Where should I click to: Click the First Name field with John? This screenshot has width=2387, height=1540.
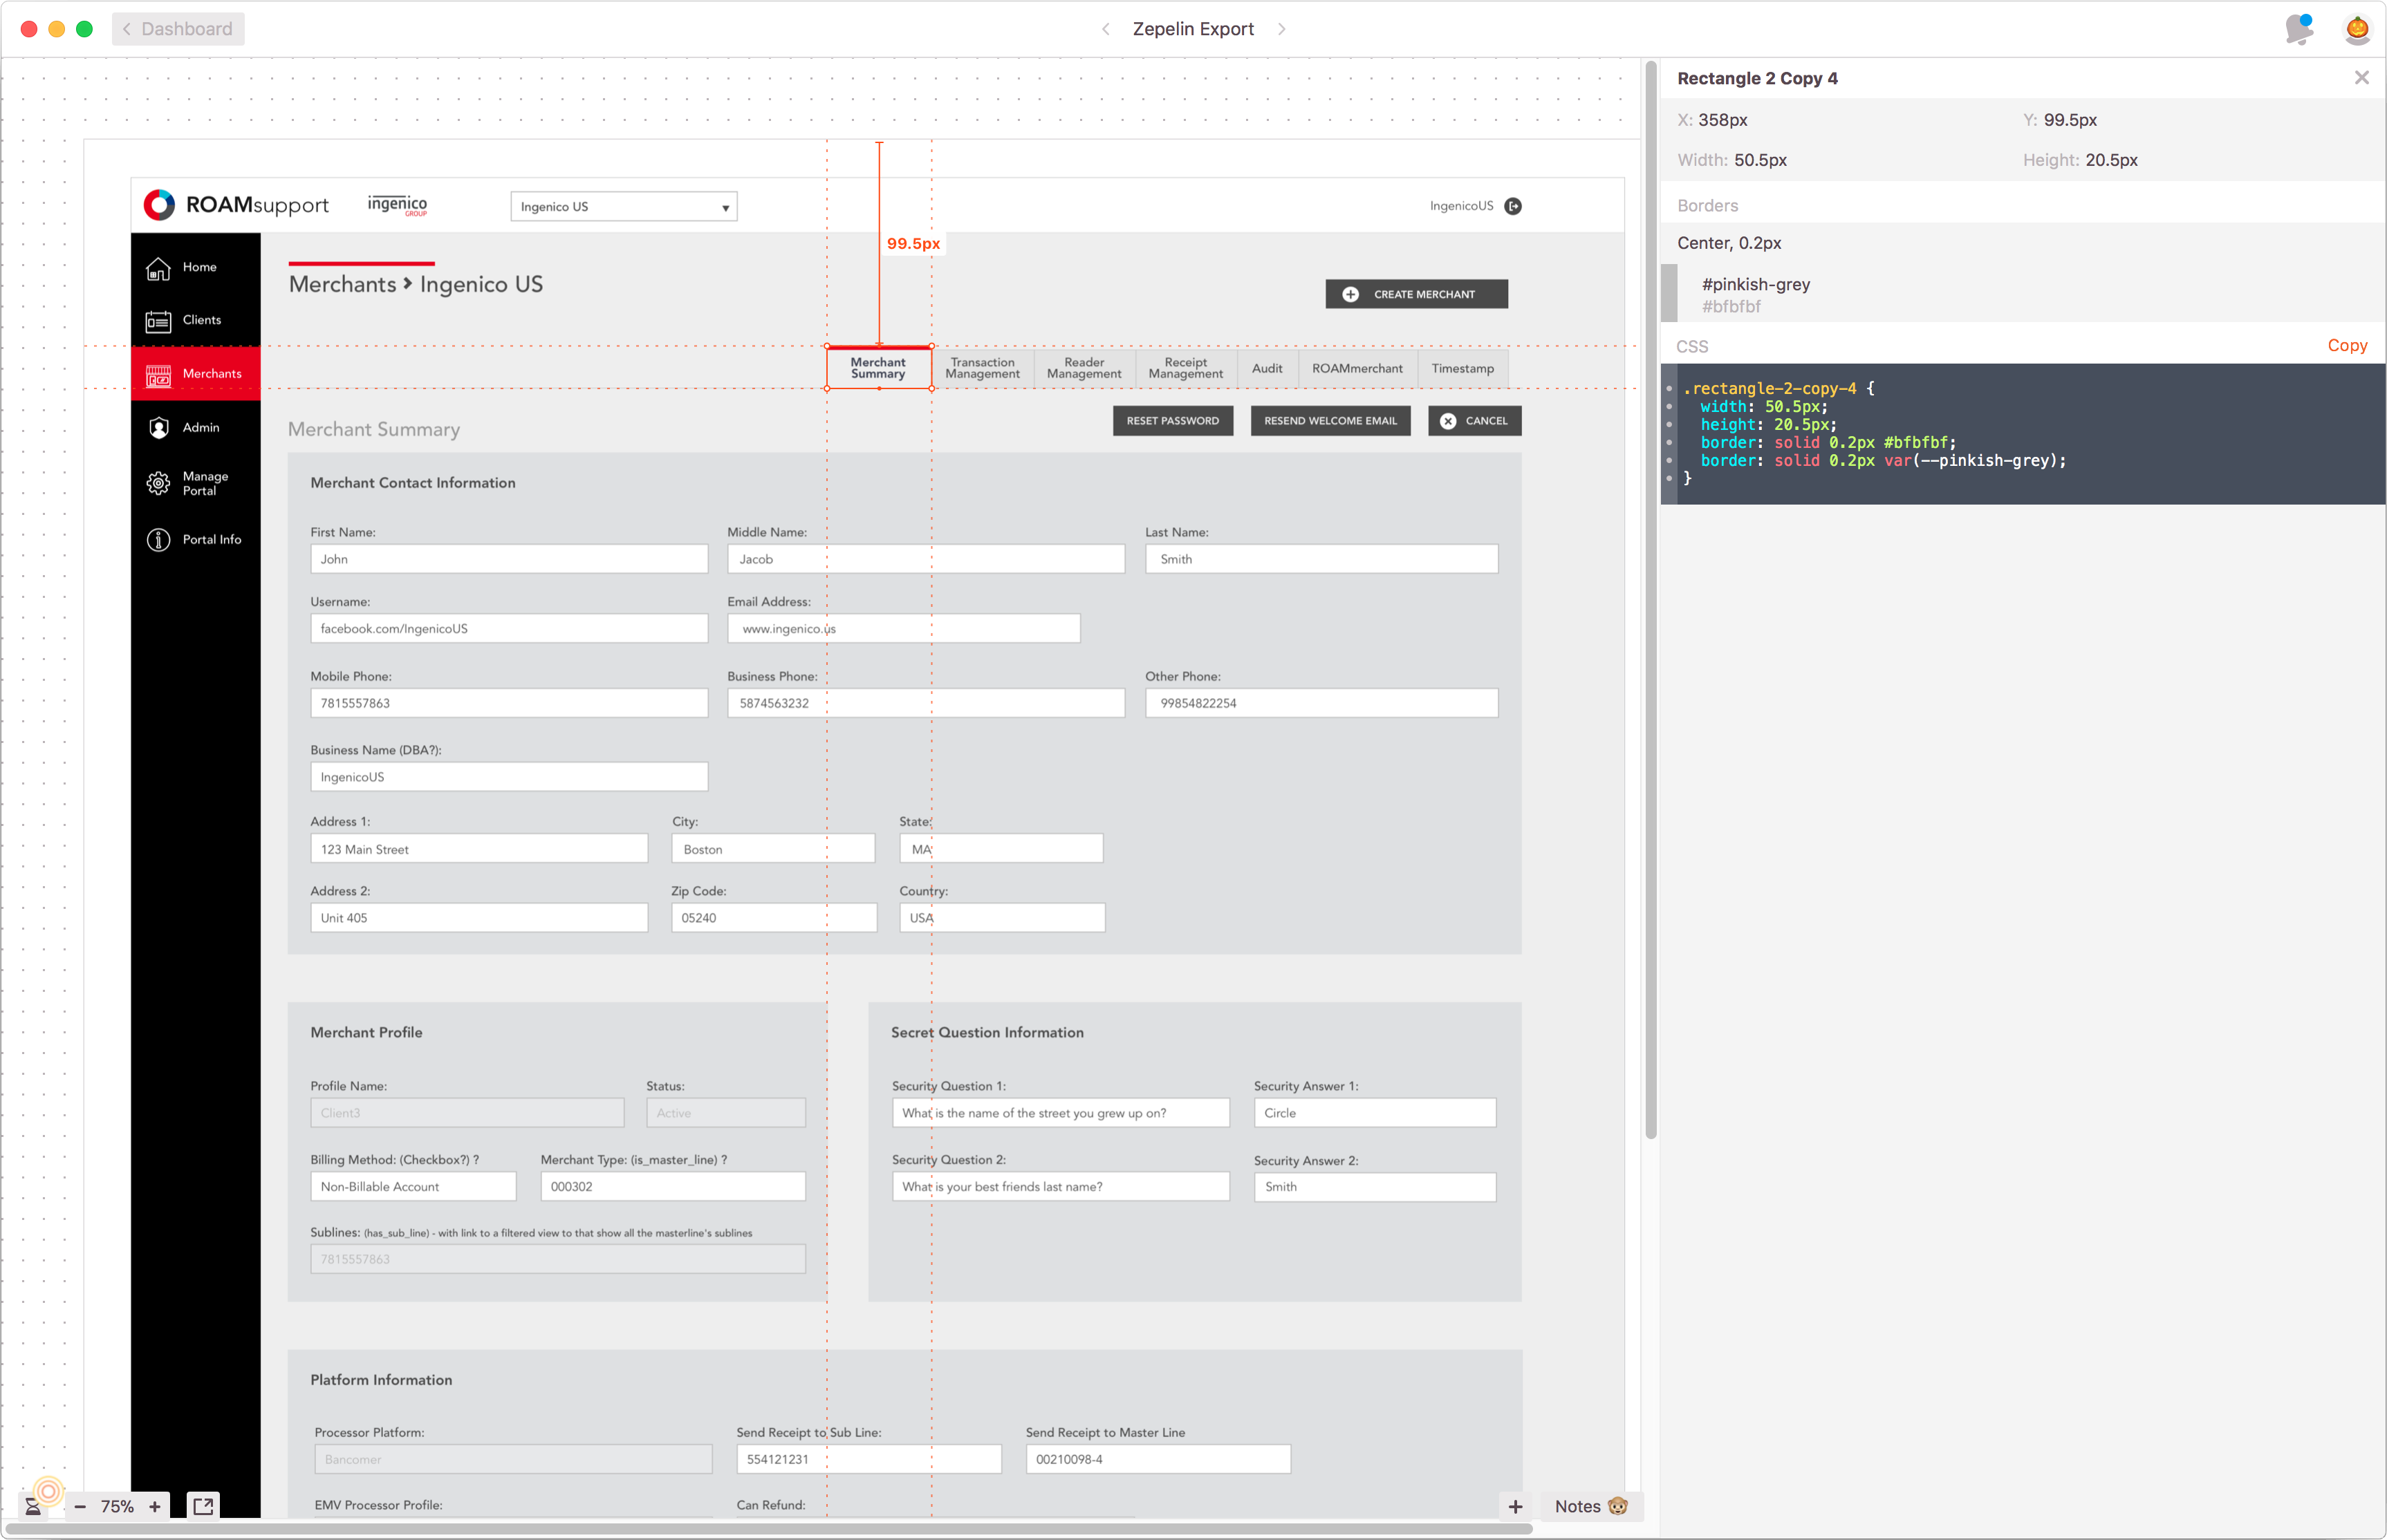coord(508,559)
